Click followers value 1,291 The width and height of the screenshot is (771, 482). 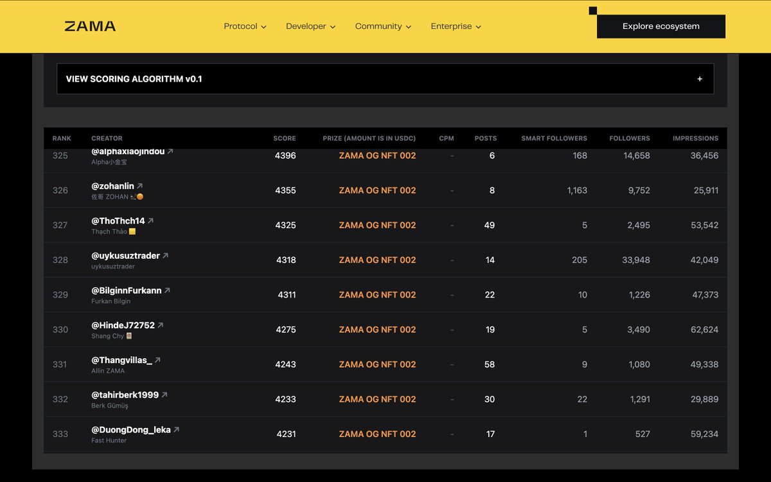[640, 399]
